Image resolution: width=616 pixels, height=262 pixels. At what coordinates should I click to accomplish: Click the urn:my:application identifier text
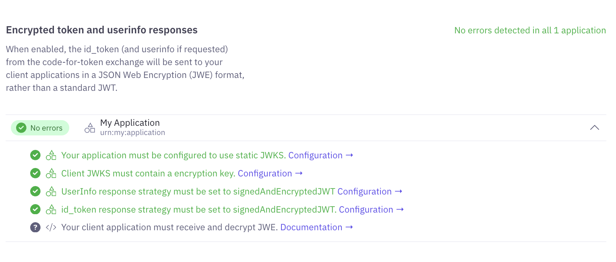(x=133, y=132)
